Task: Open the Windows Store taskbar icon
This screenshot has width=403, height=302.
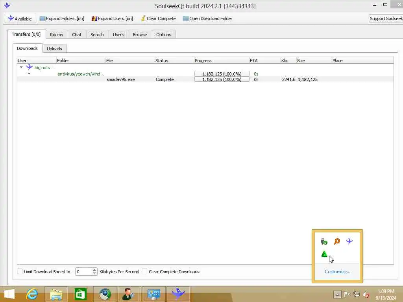Action: (80, 294)
